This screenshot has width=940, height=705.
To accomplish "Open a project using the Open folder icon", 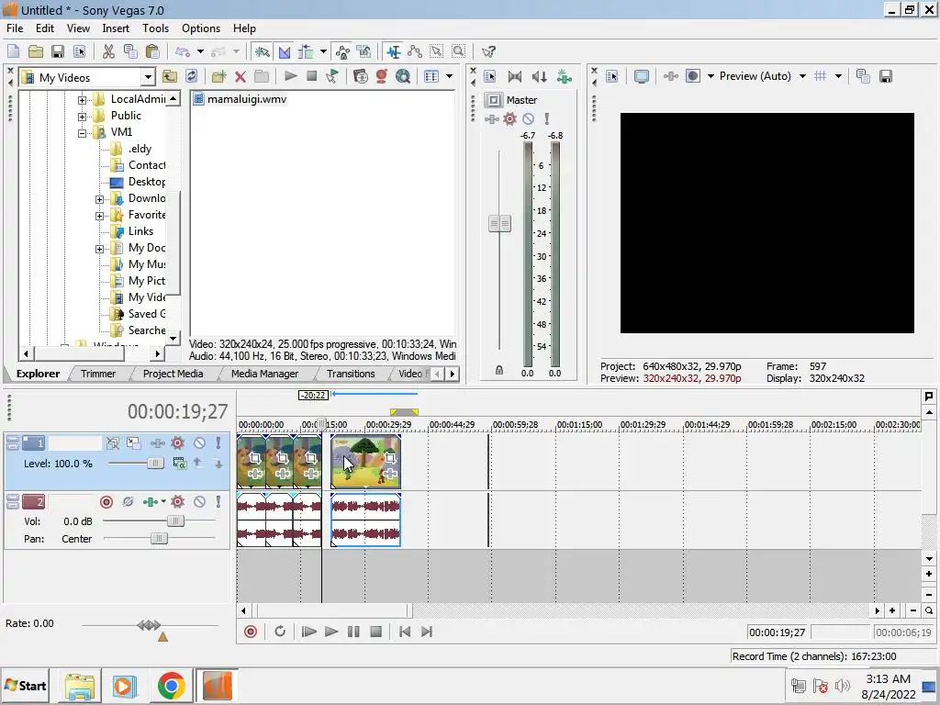I will click(x=36, y=51).
